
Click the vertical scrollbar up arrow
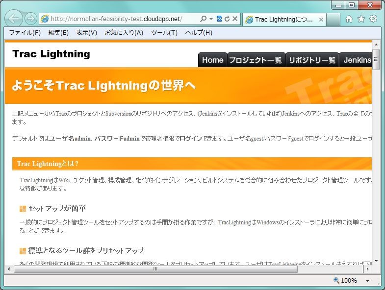point(376,45)
